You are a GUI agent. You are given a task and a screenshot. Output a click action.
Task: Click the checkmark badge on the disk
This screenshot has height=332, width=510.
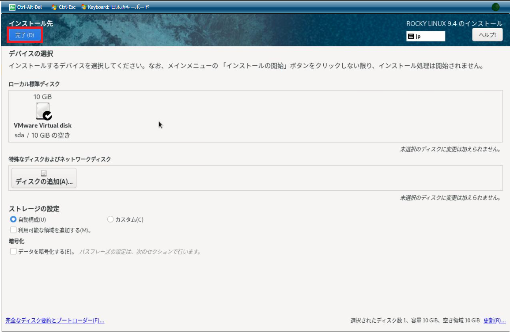47,116
